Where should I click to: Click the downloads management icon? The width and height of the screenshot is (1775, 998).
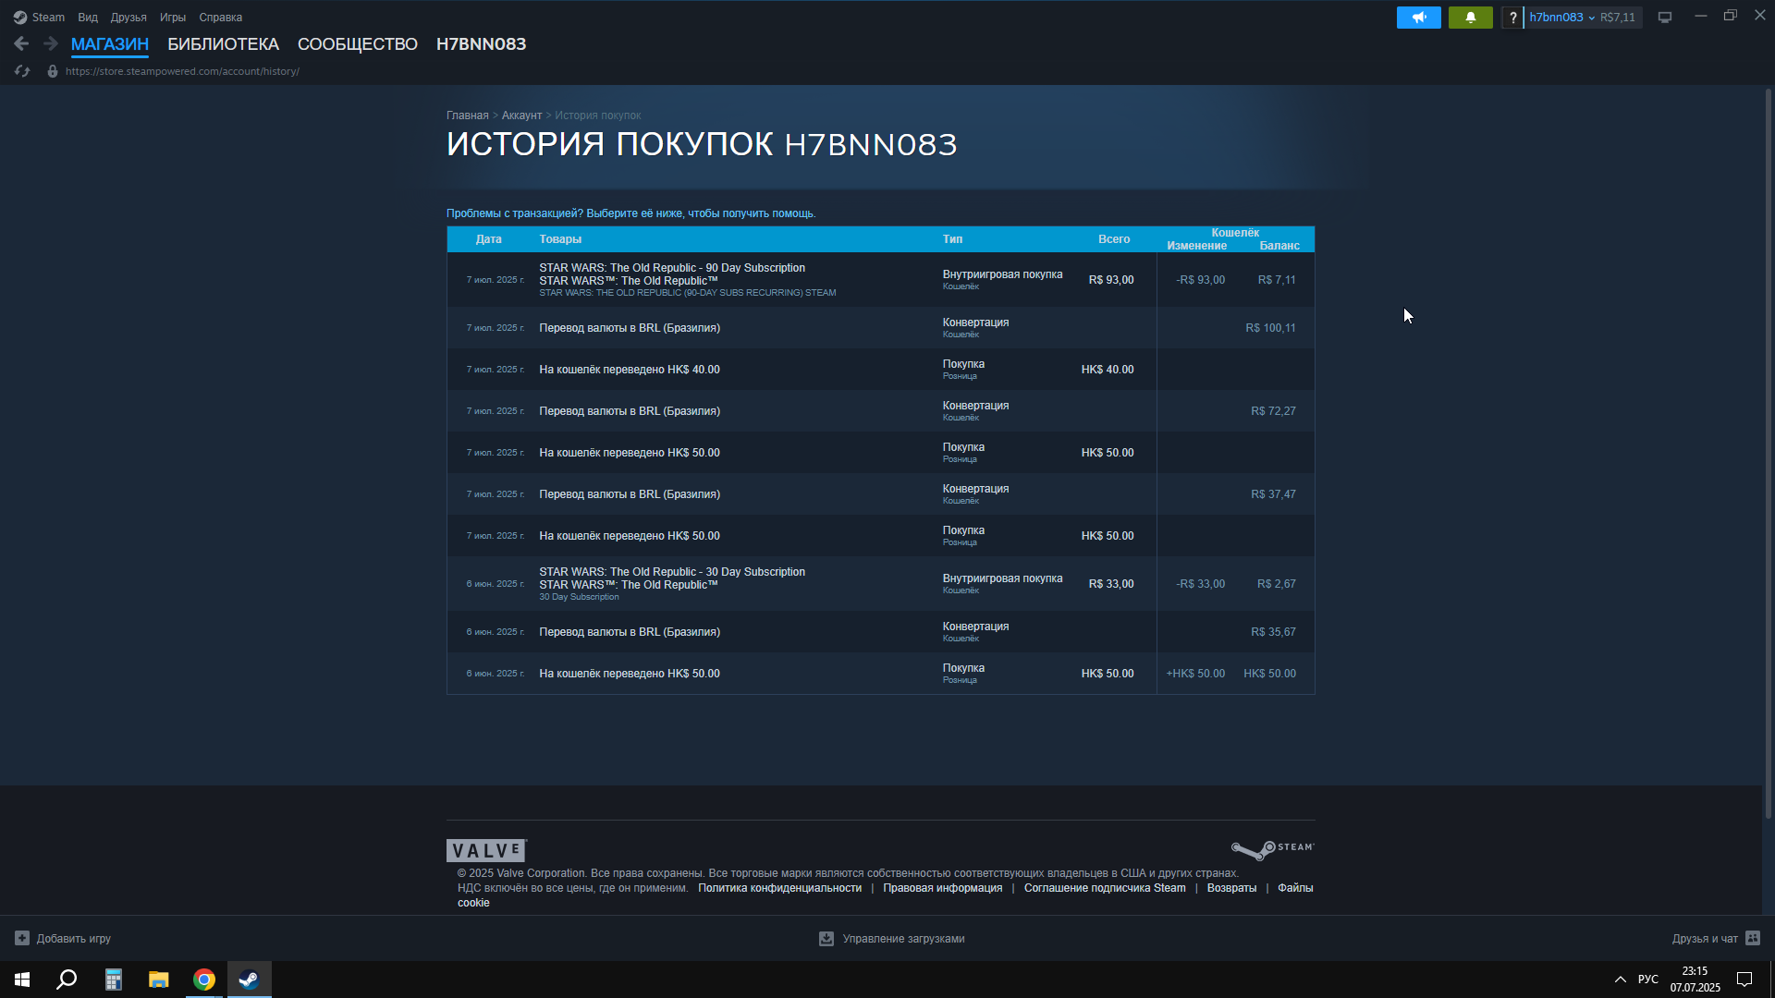tap(826, 938)
